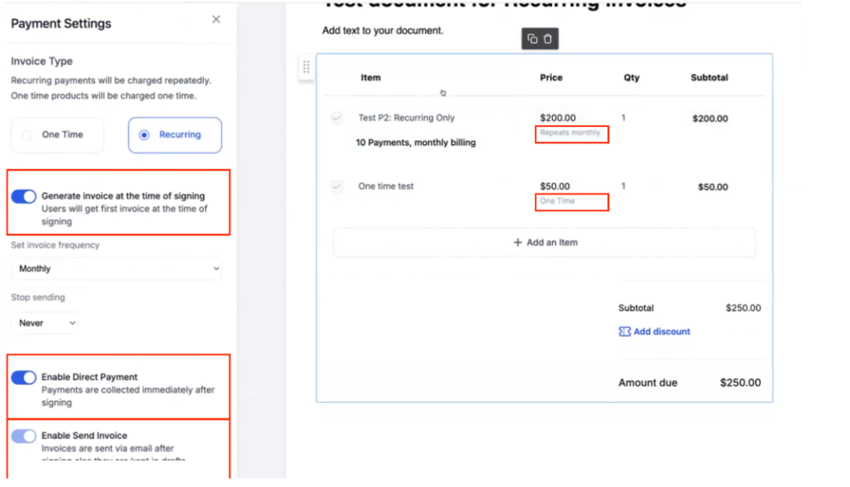Toggle Generate invoice at time of signing
Screen dimensions: 850x487
pyautogui.click(x=23, y=196)
